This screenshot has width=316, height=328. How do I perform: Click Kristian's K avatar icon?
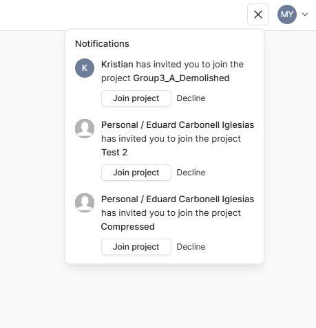85,68
